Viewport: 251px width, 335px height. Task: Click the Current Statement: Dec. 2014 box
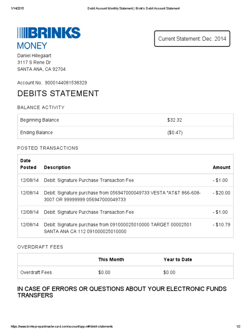[192, 39]
